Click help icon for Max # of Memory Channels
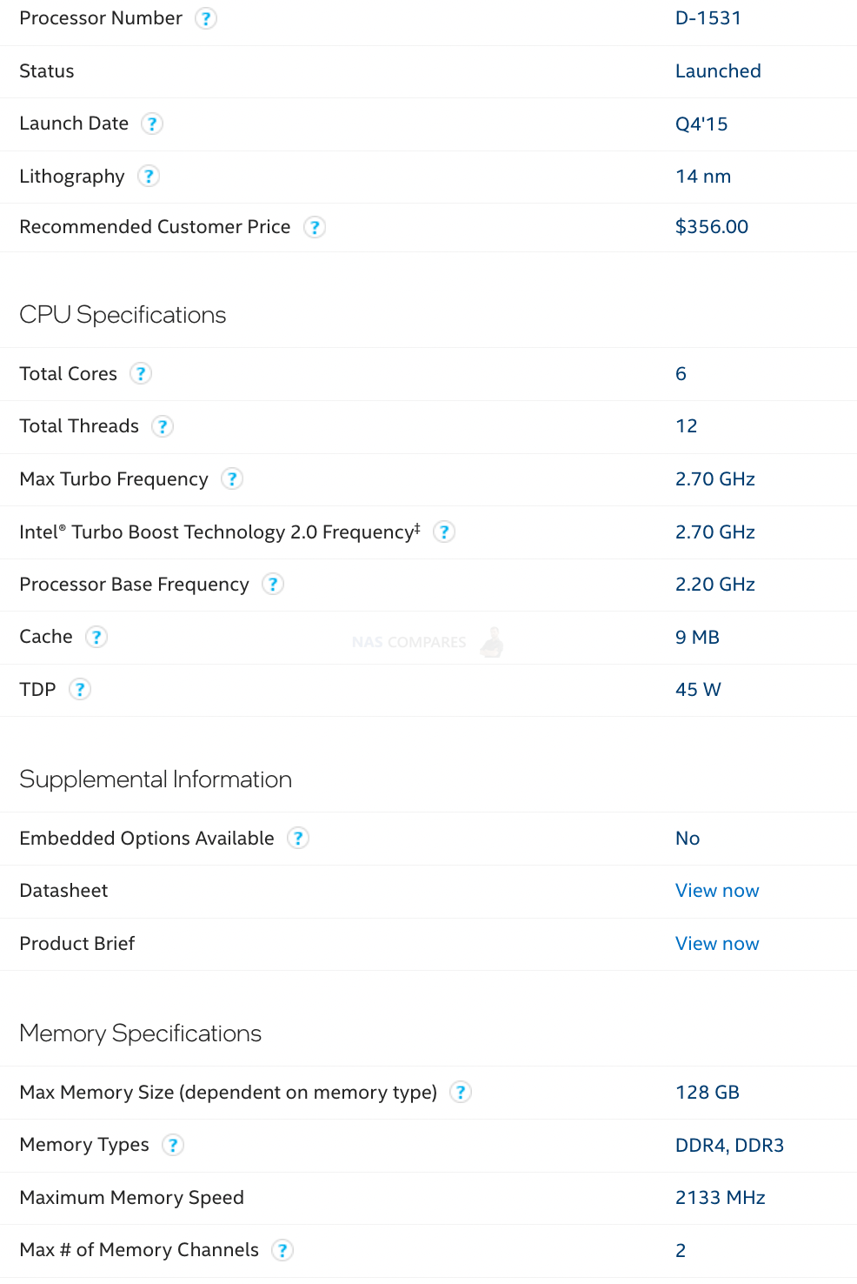This screenshot has height=1284, width=857. click(x=282, y=1250)
